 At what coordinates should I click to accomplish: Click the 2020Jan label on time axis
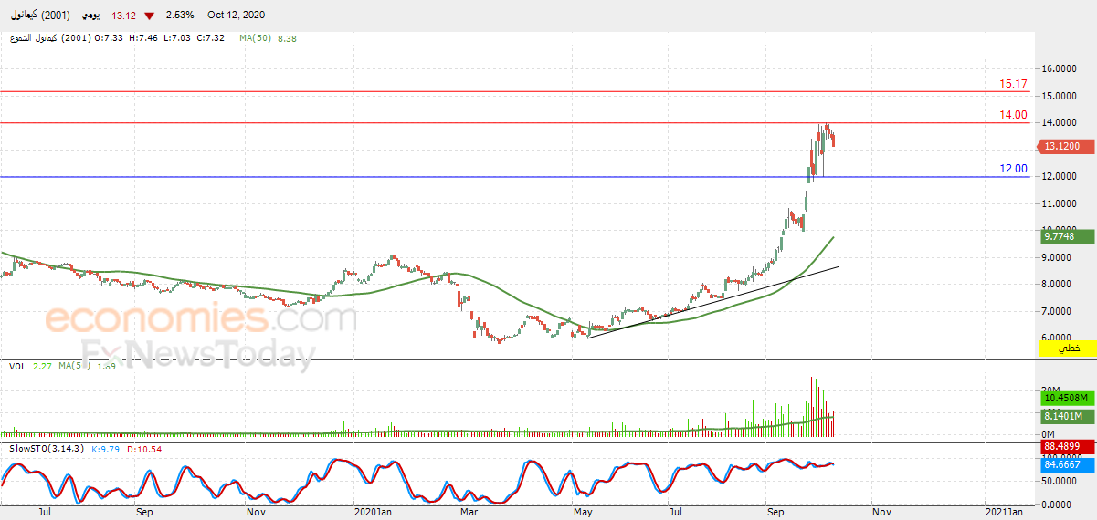pyautogui.click(x=373, y=513)
